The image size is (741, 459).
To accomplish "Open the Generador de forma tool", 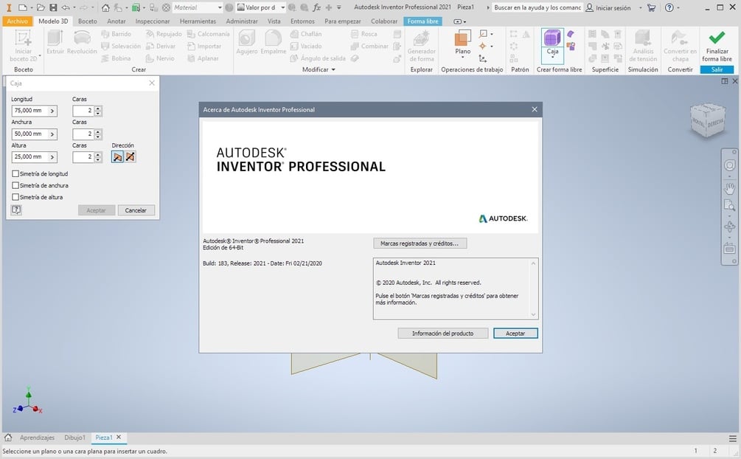I will click(421, 46).
